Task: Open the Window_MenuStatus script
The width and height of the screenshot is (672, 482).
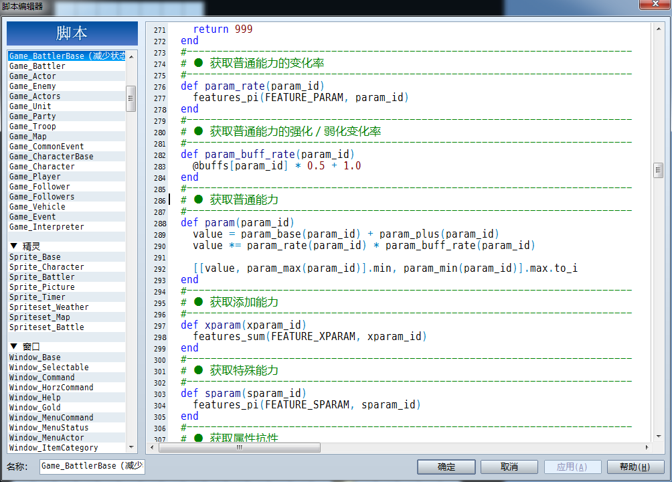Action: point(68,428)
